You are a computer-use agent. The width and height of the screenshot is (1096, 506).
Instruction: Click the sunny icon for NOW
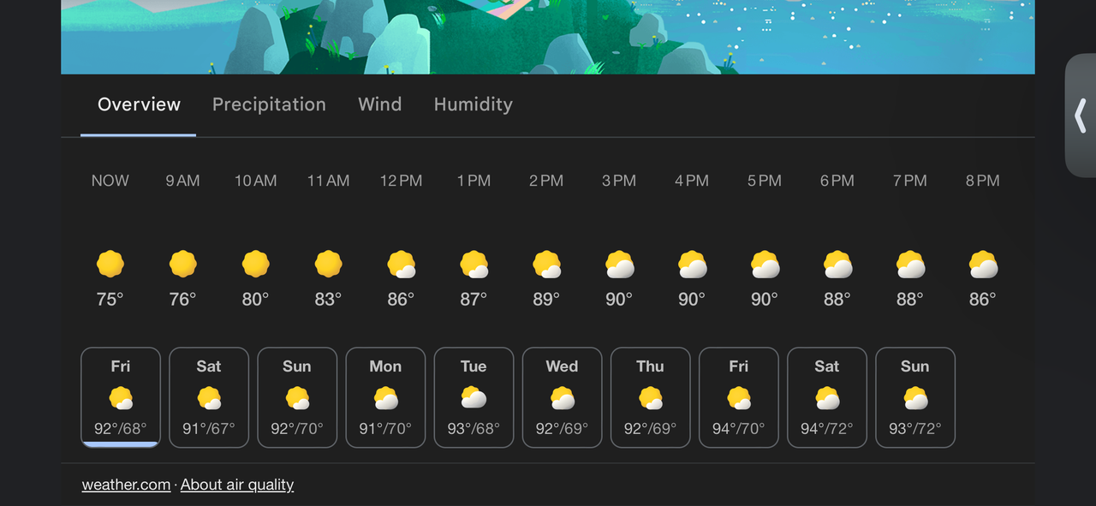110,264
